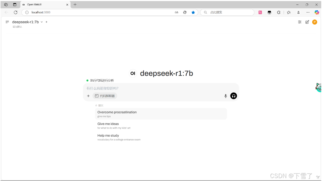Reload the page with the refresh icon
322x181 pixels.
click(x=16, y=12)
